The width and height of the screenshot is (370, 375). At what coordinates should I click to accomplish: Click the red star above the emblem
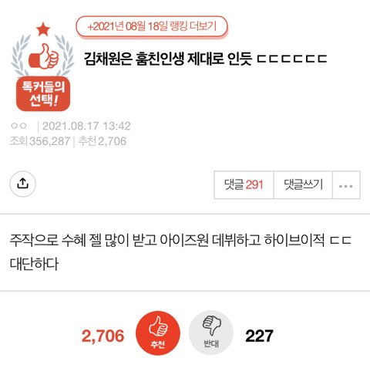point(43,29)
